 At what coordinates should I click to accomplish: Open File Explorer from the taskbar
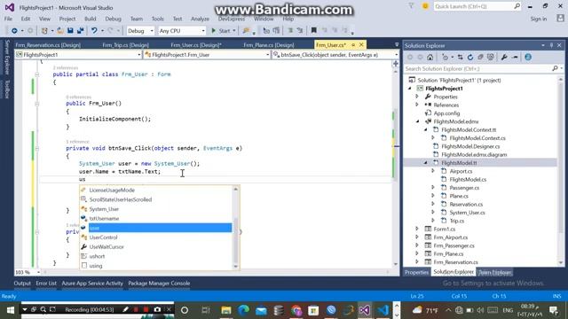click(226, 310)
